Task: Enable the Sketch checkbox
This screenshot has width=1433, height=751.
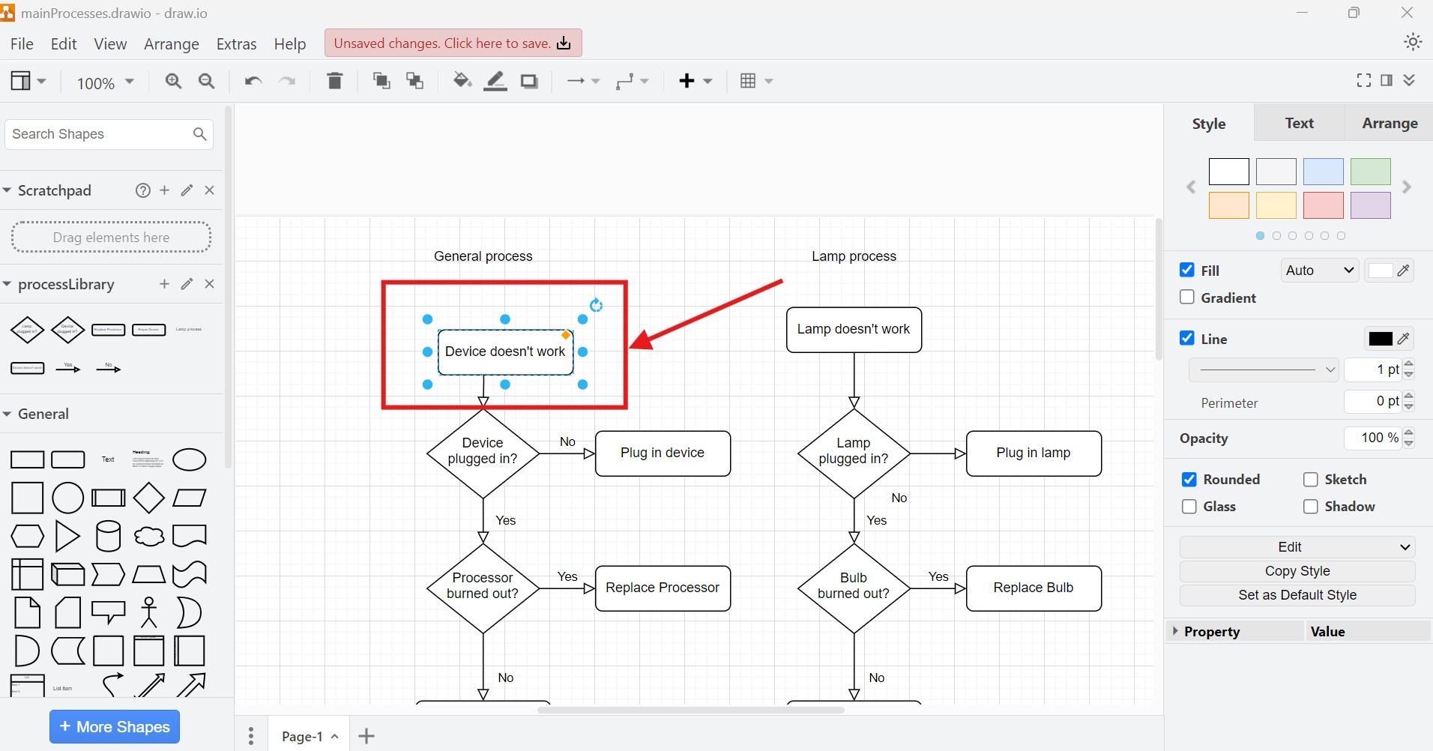Action: coord(1310,479)
